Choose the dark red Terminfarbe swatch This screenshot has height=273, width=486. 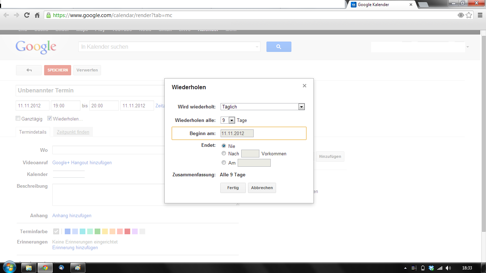coord(127,231)
